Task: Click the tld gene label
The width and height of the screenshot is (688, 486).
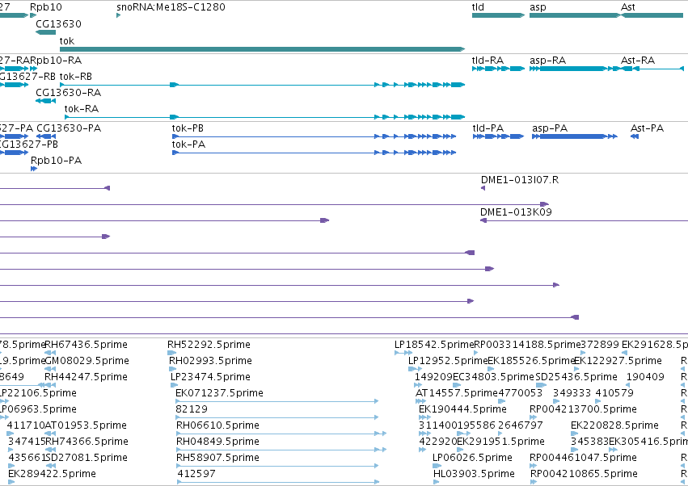Action: point(478,7)
